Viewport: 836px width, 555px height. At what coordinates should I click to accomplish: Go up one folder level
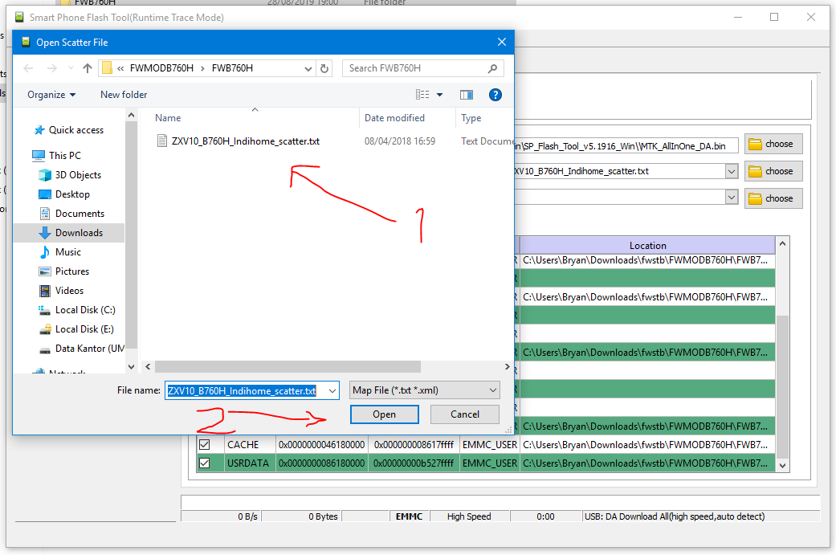click(88, 68)
